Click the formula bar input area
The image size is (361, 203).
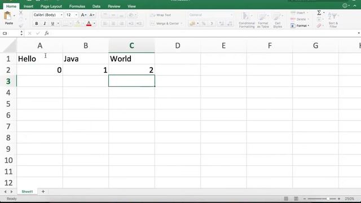[x=203, y=33]
